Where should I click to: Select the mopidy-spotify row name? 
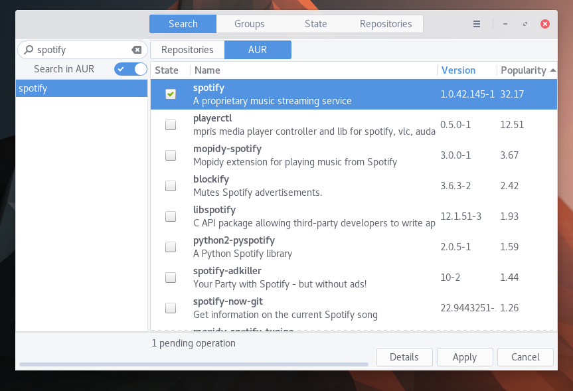pyautogui.click(x=227, y=149)
